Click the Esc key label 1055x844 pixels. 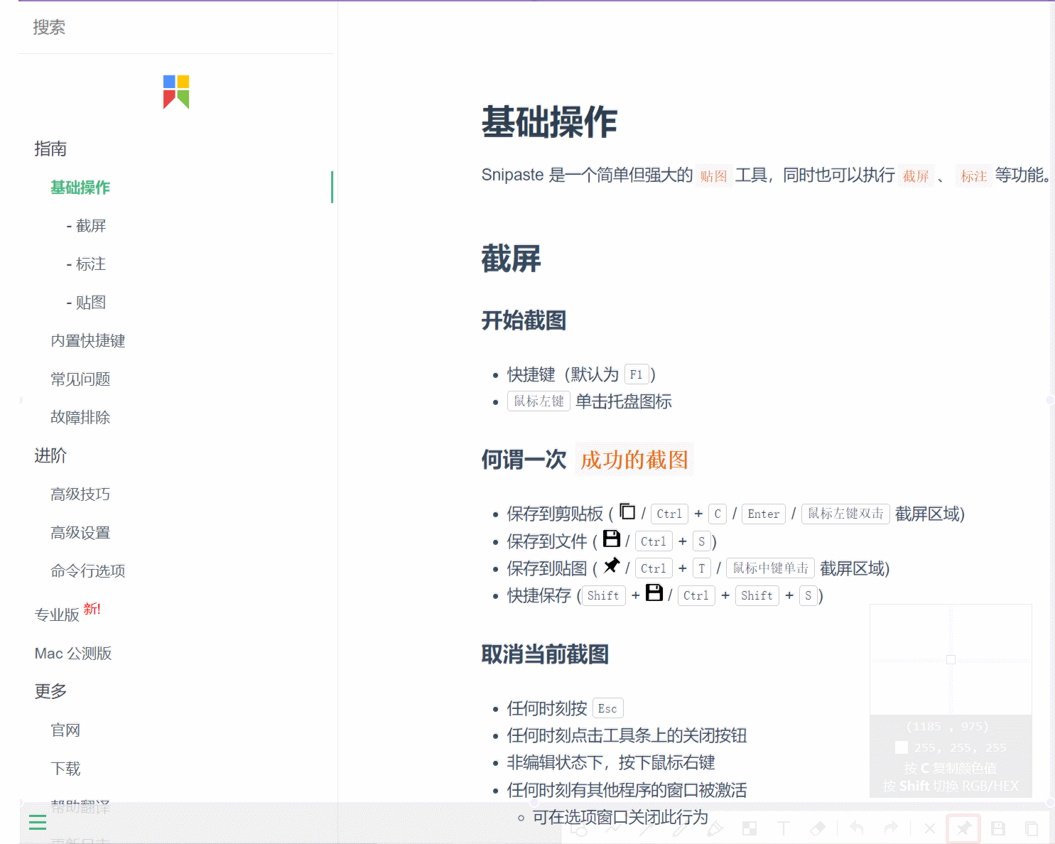[x=607, y=708]
